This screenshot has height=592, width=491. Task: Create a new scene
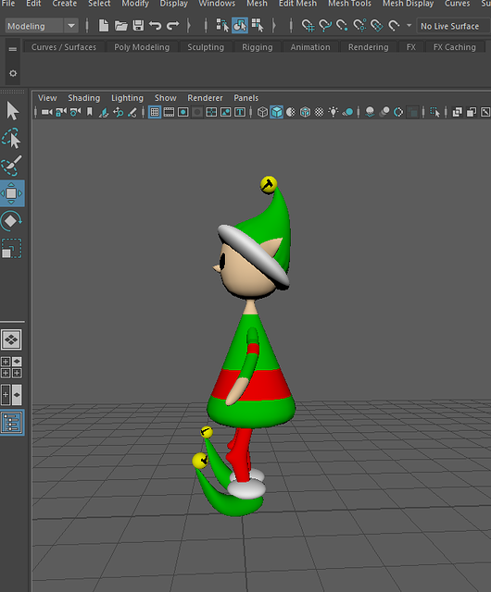click(103, 26)
